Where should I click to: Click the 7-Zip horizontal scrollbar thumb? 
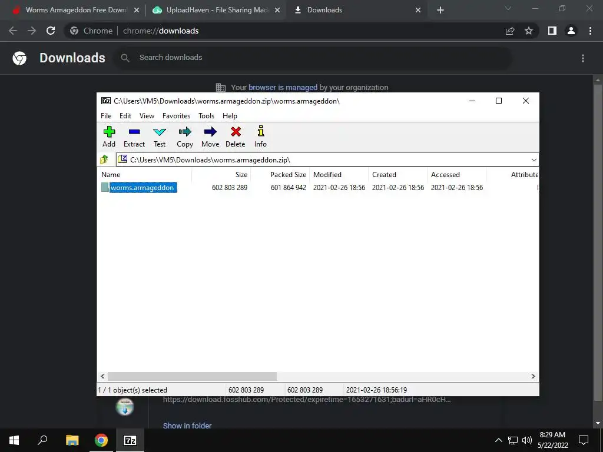[x=192, y=376]
